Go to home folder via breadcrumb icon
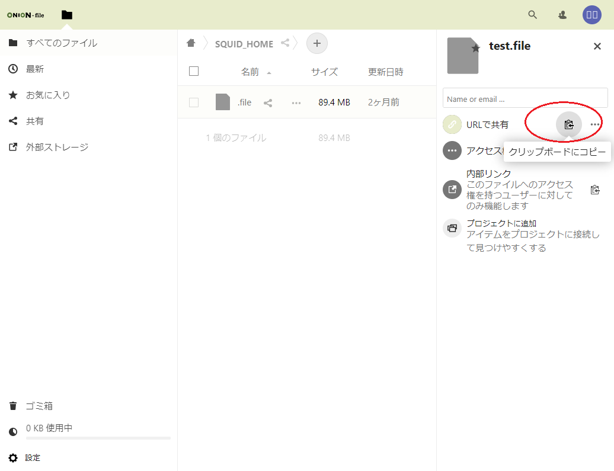Image resolution: width=614 pixels, height=471 pixels. (x=191, y=43)
